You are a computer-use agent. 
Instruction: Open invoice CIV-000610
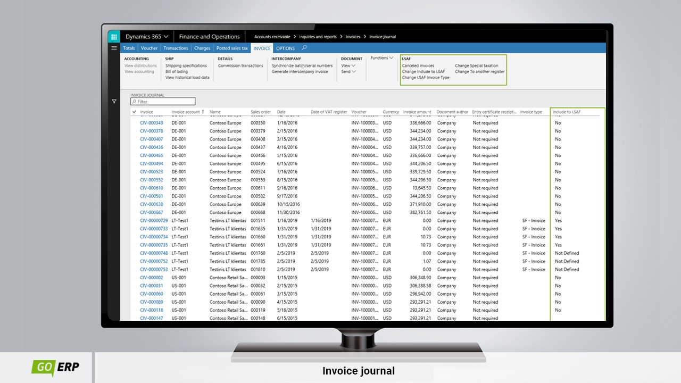pyautogui.click(x=152, y=188)
